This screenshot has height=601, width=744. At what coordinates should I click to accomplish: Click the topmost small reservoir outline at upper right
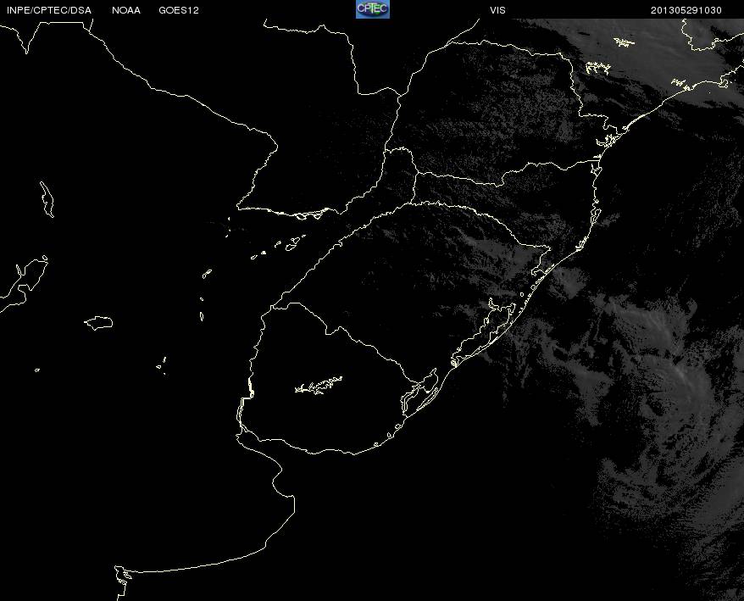[625, 42]
